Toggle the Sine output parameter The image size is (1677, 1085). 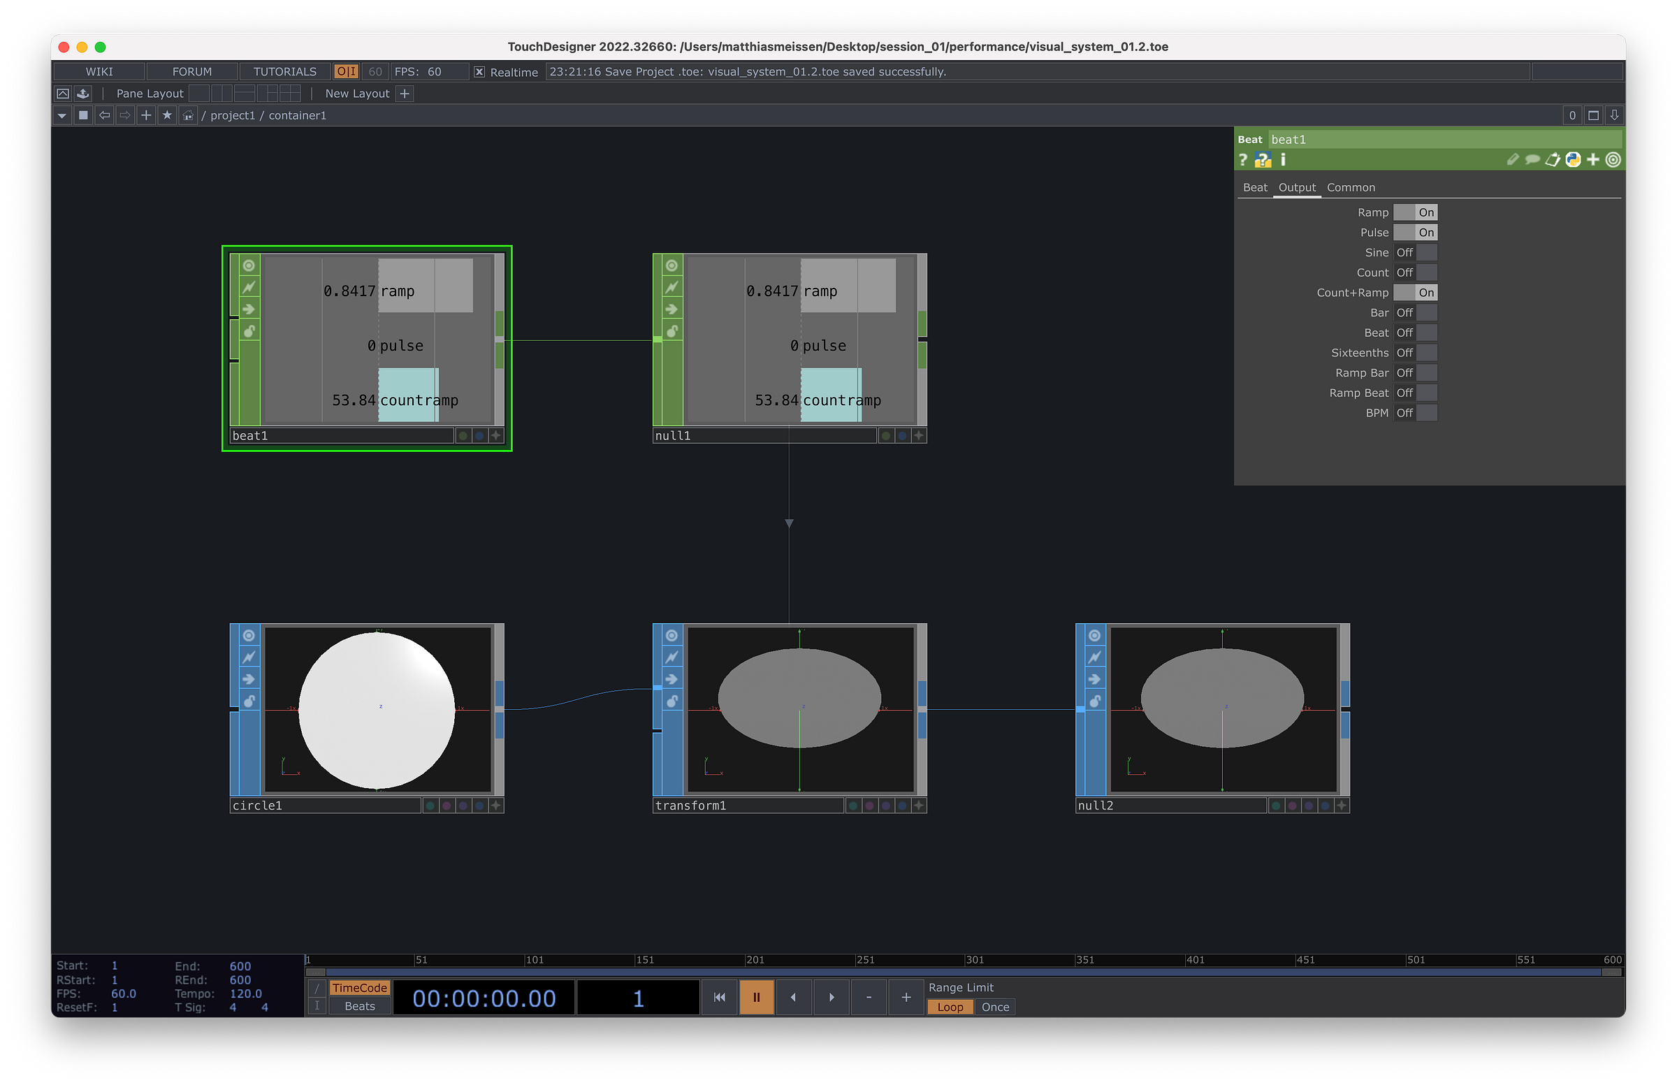1415,252
